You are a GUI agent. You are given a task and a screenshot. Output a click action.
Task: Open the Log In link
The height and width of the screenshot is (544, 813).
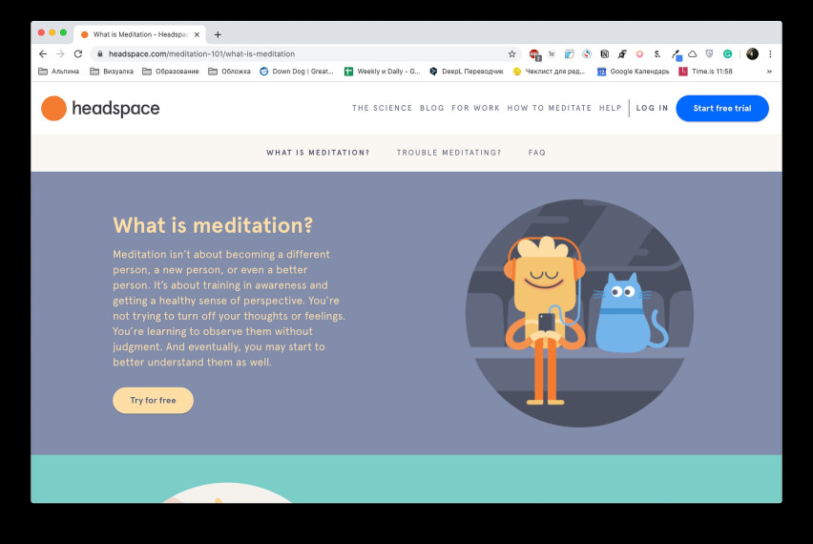click(x=653, y=108)
